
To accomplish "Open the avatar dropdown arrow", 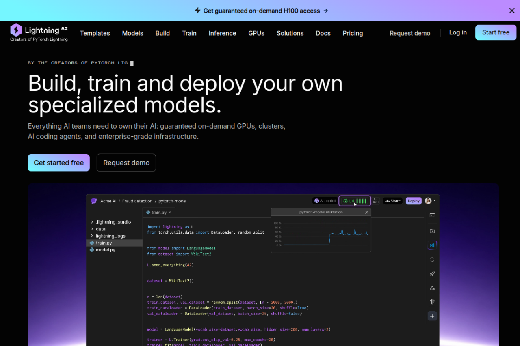I will click(435, 201).
